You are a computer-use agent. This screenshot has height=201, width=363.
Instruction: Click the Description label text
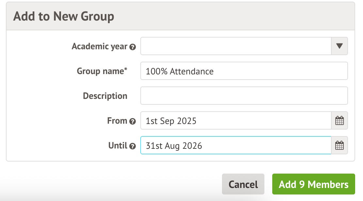tap(105, 96)
